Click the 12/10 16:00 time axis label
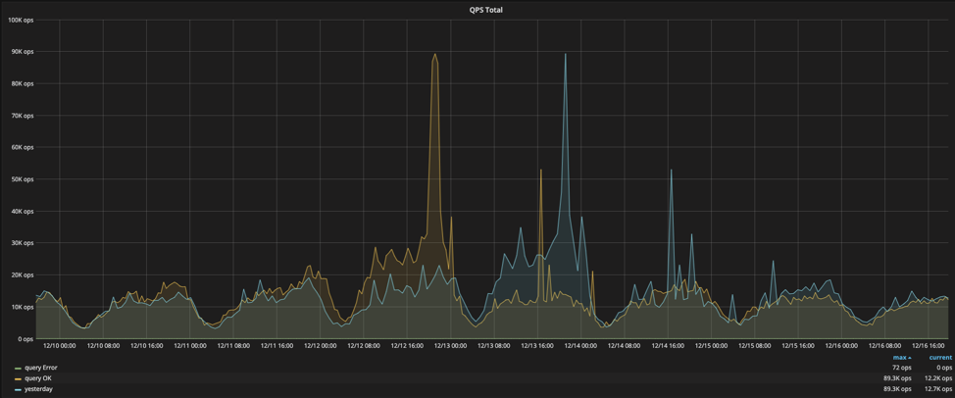The image size is (955, 398). coord(147,346)
